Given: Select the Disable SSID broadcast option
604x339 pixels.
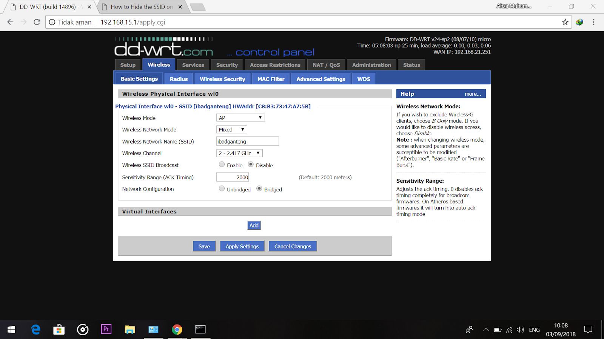Looking at the screenshot, I should (251, 164).
